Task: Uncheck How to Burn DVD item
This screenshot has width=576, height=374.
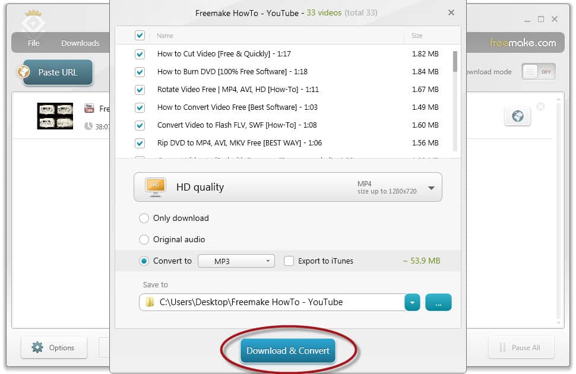Action: point(140,72)
